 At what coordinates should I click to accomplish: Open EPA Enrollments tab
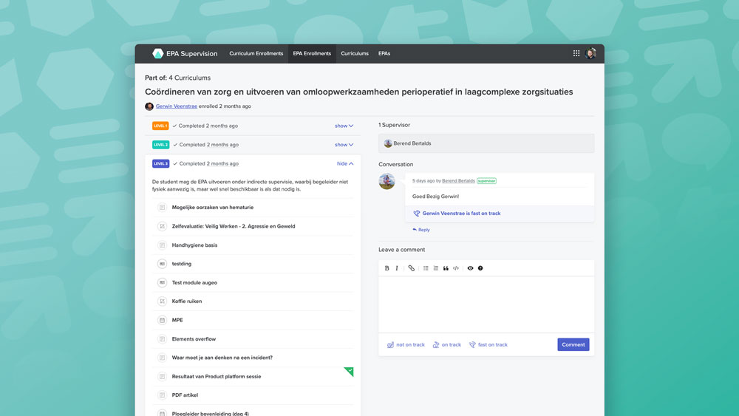[312, 54]
